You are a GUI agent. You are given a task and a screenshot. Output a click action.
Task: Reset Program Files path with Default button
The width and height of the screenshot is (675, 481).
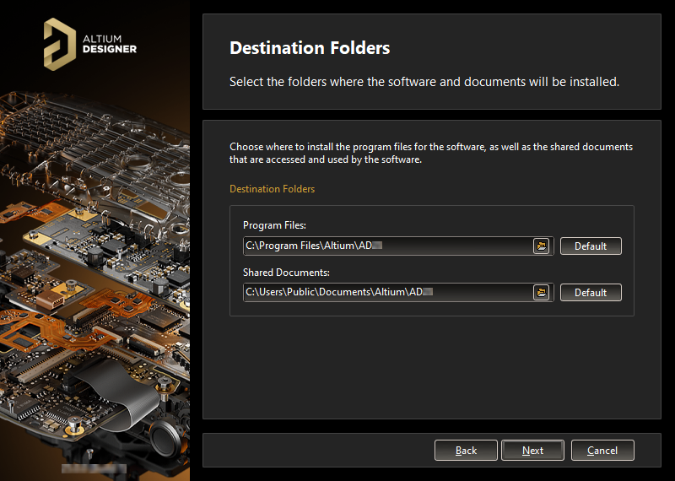591,246
